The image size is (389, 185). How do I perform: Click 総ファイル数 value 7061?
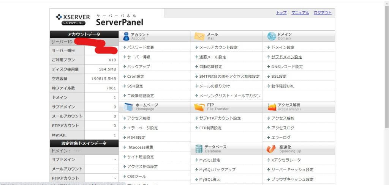(111, 88)
